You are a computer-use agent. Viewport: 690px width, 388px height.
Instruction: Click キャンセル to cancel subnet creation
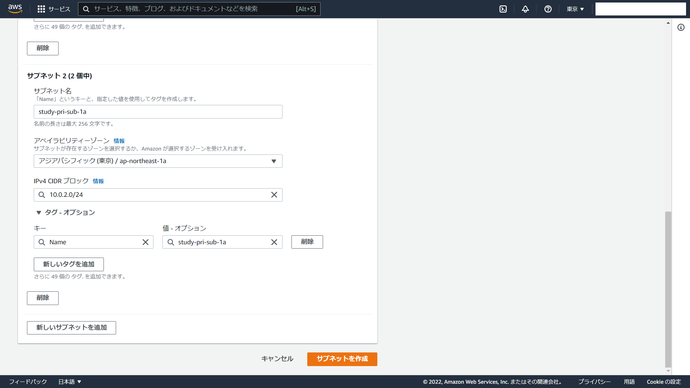(x=277, y=359)
